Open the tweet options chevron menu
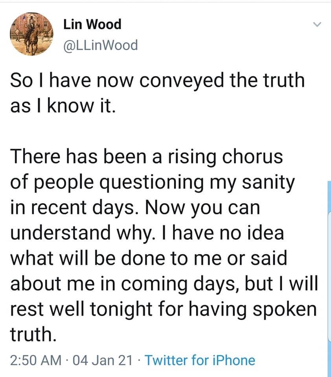Screen dimensions: 331x377 click(317, 25)
